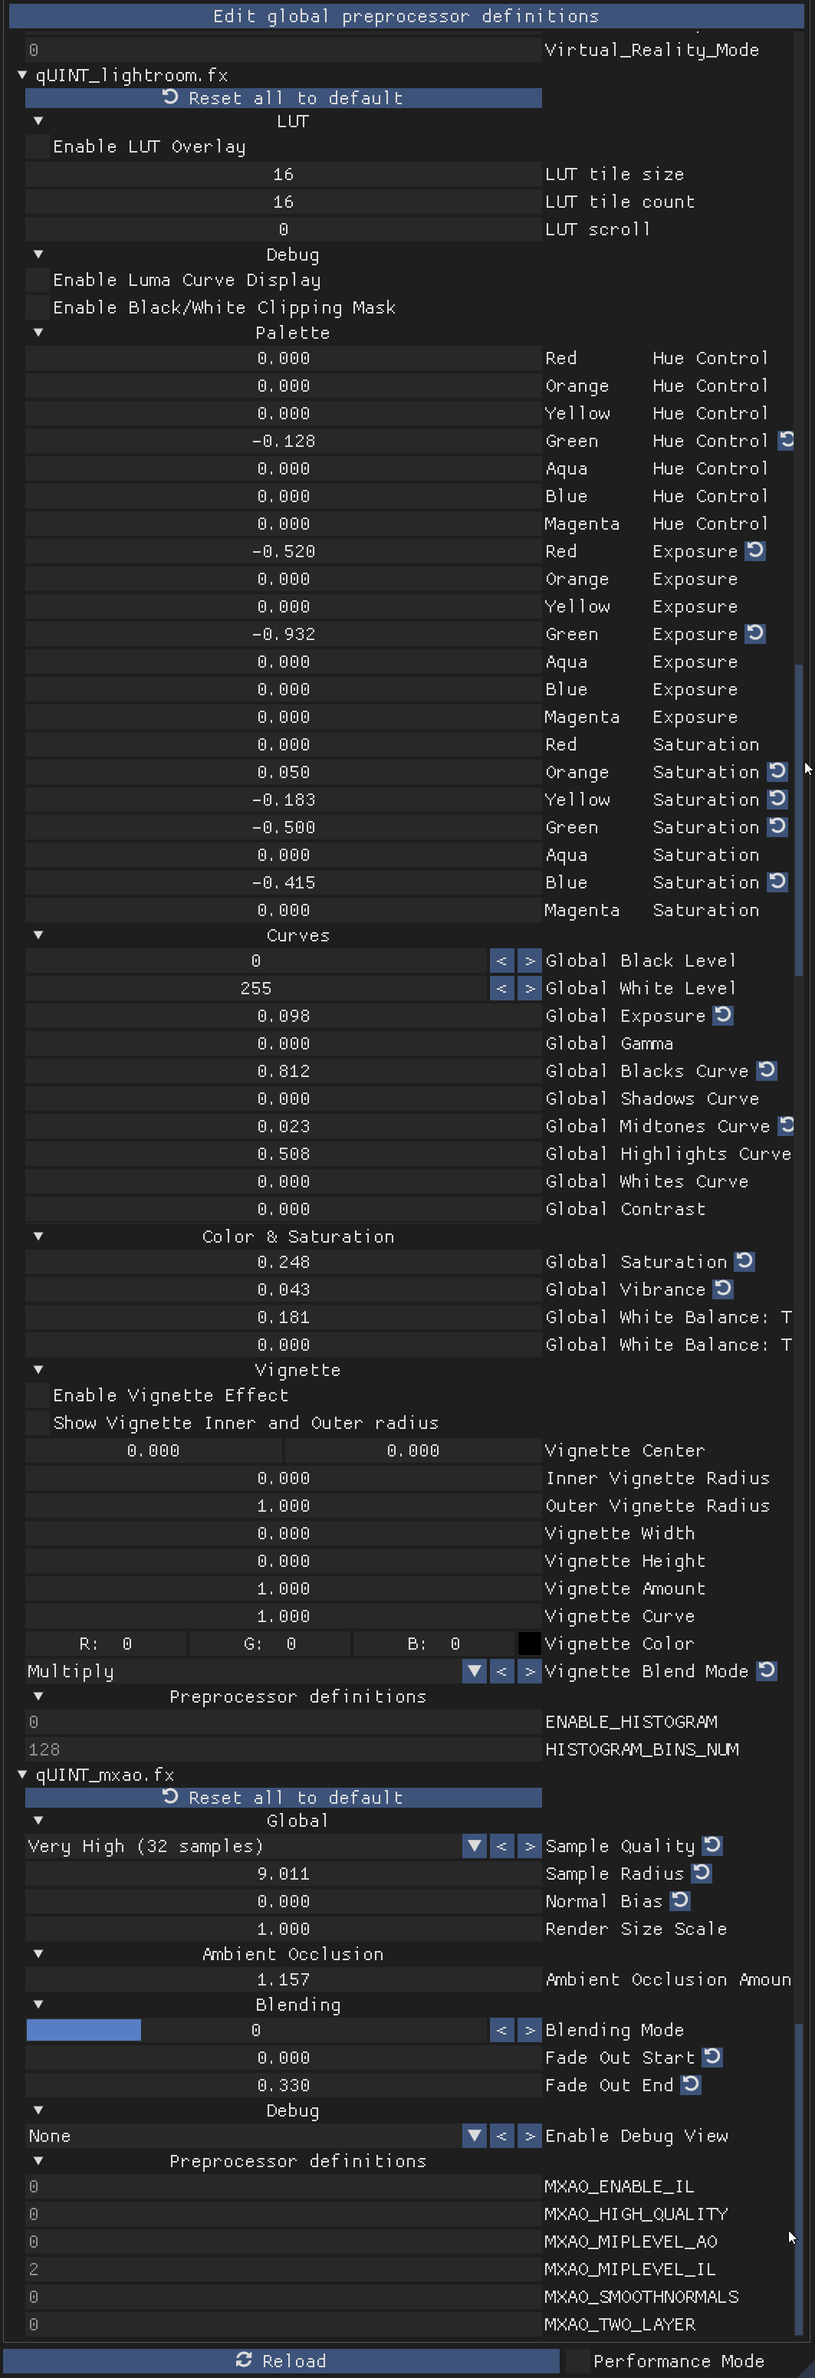Collapse qUINT_mxao.fx section
The height and width of the screenshot is (2378, 815).
(22, 1775)
